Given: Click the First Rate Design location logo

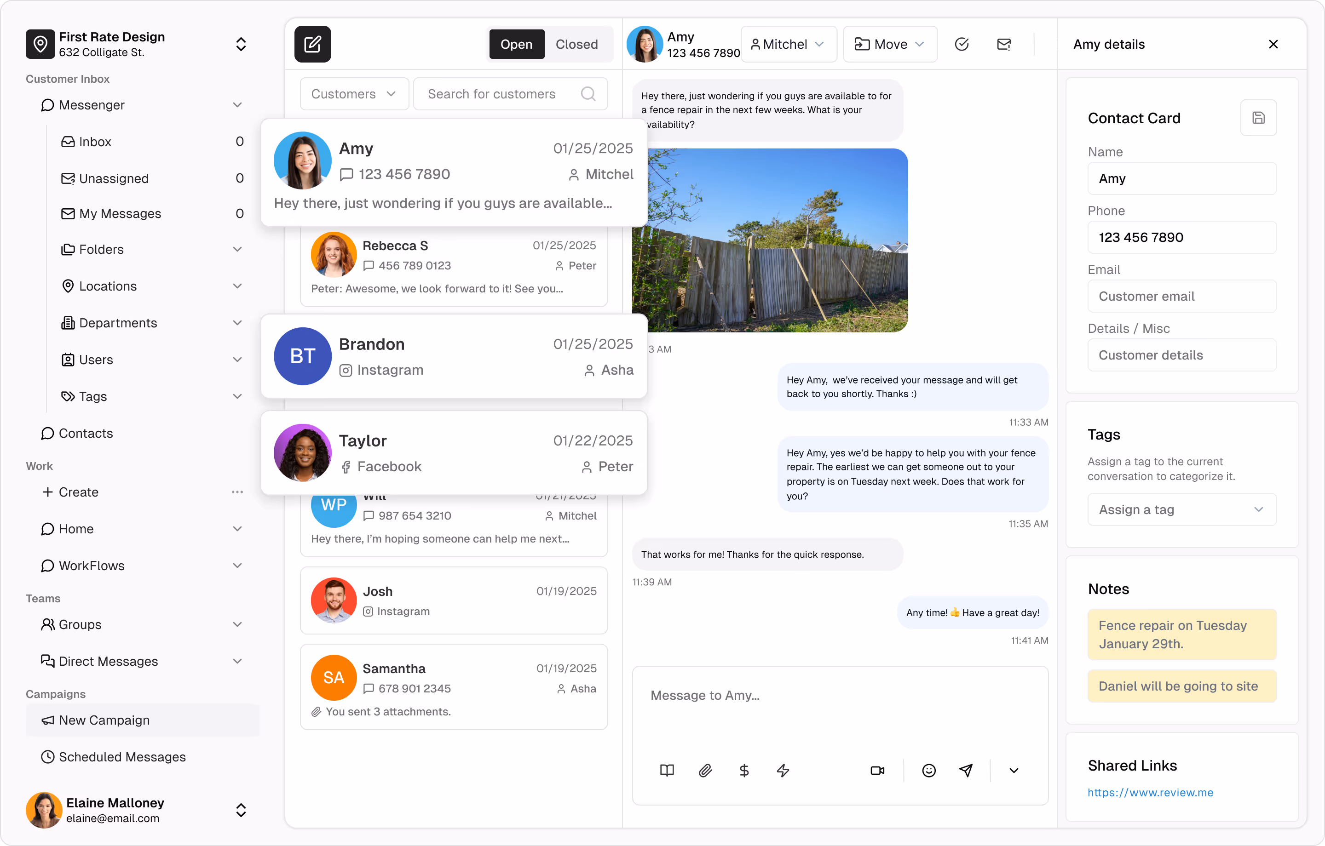Looking at the screenshot, I should [40, 44].
